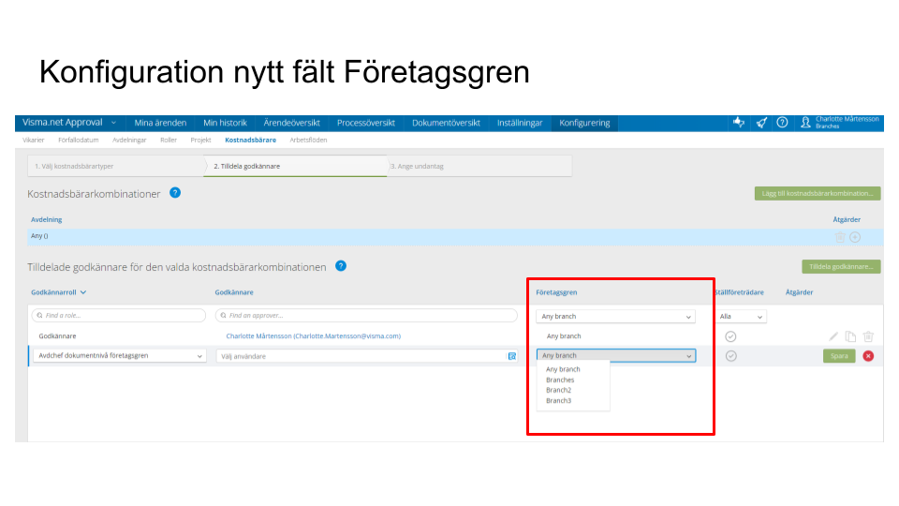
Task: Click the Find an approver search field
Action: pyautogui.click(x=366, y=316)
